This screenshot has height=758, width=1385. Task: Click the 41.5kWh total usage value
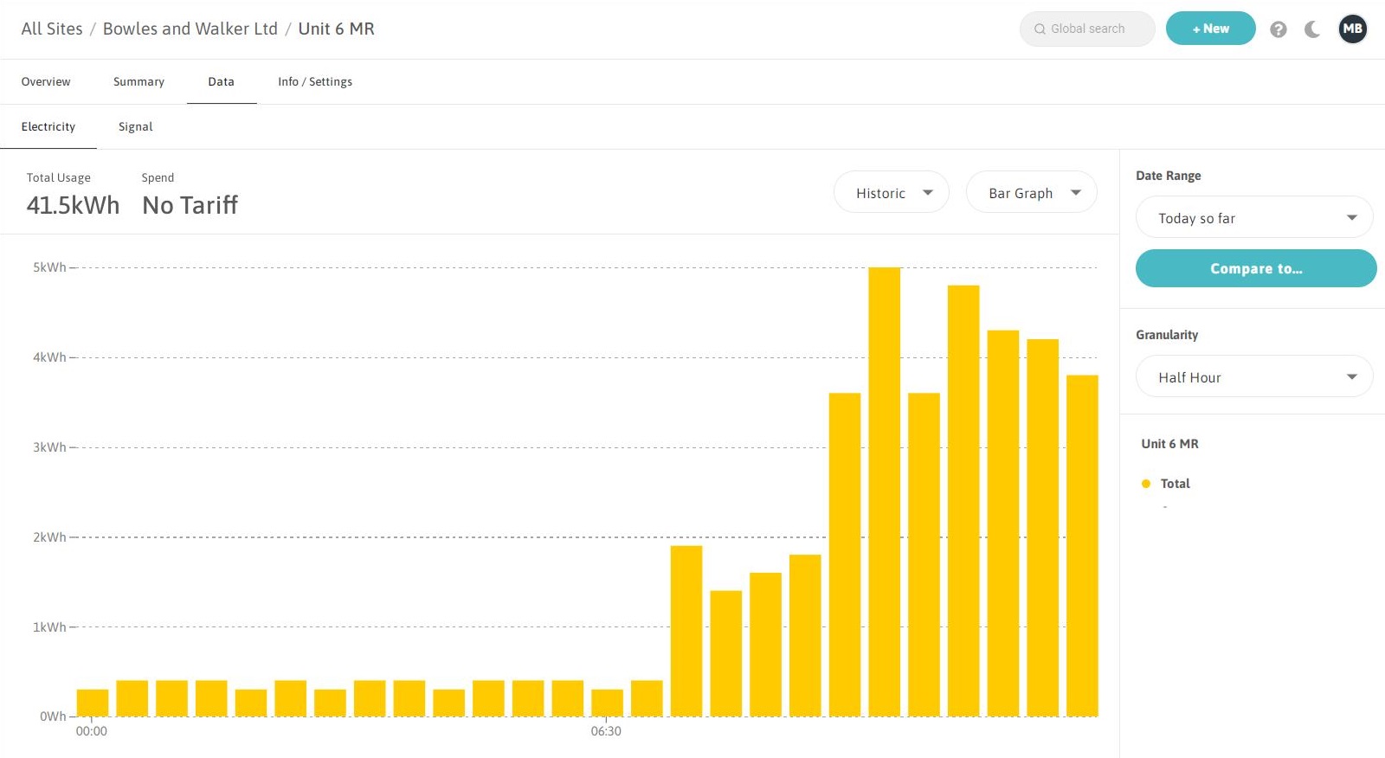pyautogui.click(x=74, y=205)
